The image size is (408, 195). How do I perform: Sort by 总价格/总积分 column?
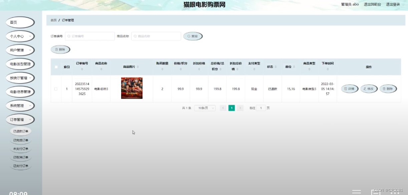(x=221, y=69)
